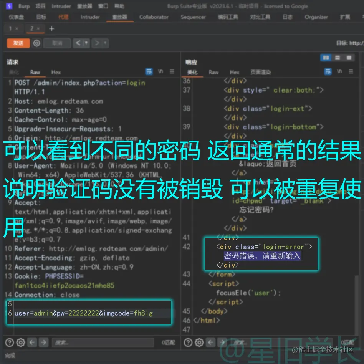Switch to the 代理 tab
Viewport: 364px width, 364px height.
click(63, 17)
